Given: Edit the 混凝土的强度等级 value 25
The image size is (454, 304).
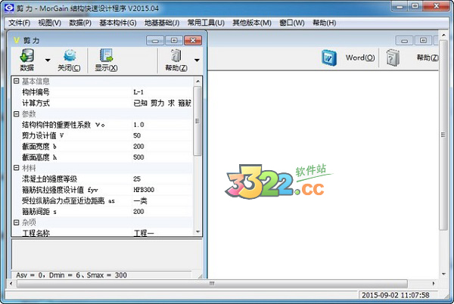Looking at the screenshot, I should [x=162, y=178].
